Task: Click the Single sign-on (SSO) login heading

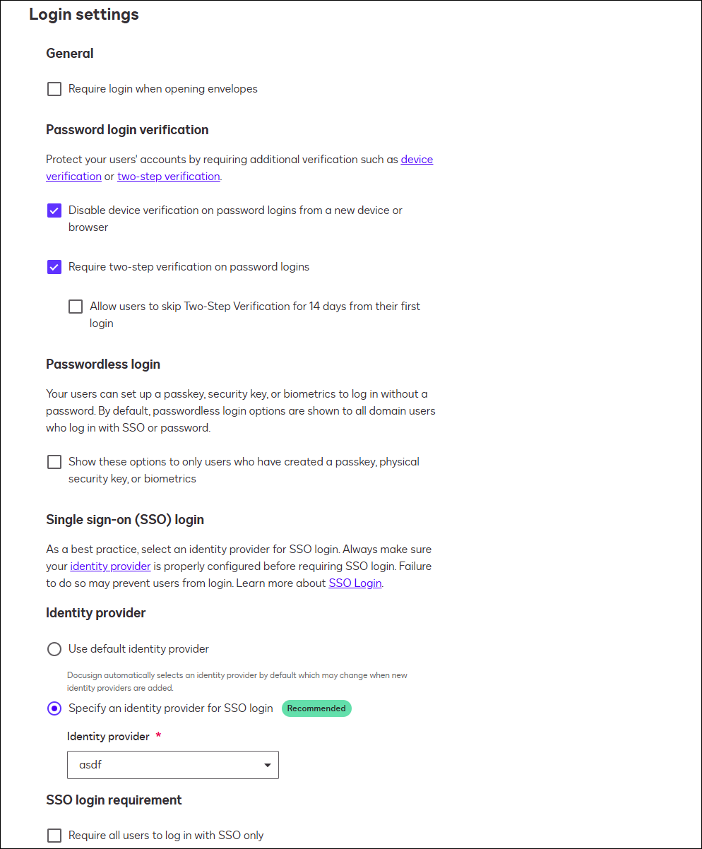Action: coord(125,519)
